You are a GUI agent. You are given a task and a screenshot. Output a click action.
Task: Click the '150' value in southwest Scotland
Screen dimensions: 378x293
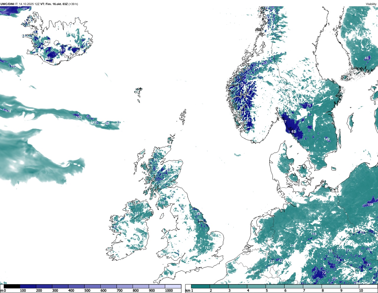tap(162, 203)
